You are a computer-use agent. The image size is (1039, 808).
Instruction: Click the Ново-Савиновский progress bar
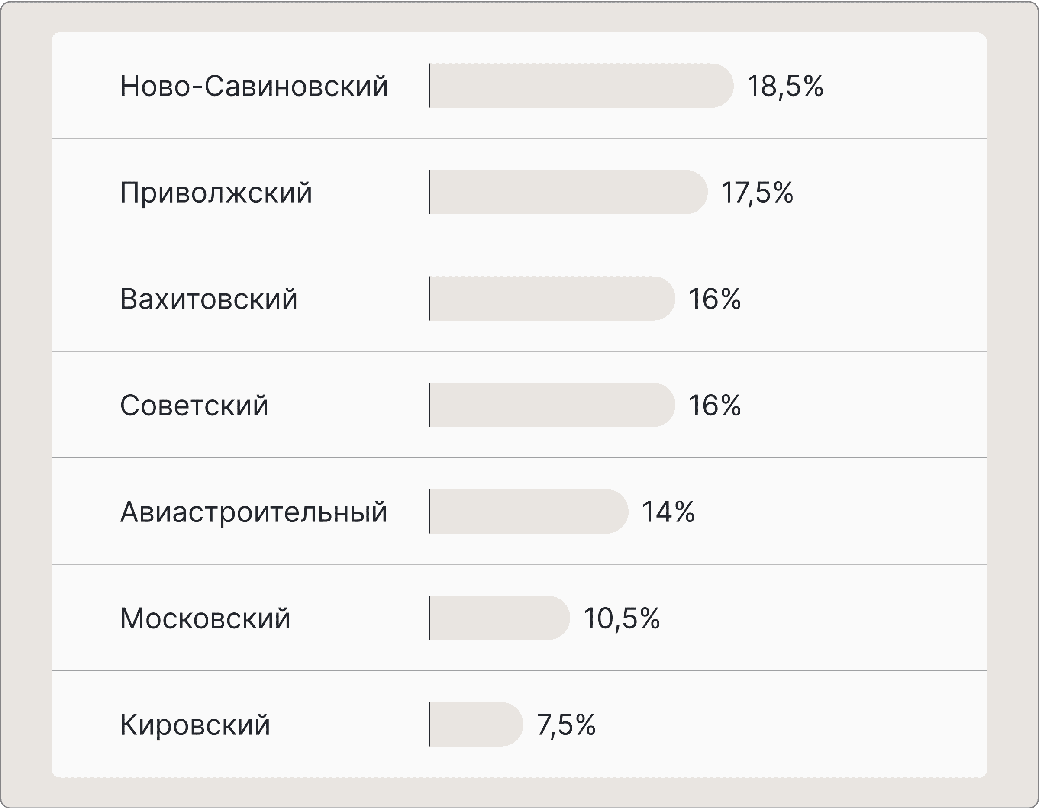(x=581, y=86)
